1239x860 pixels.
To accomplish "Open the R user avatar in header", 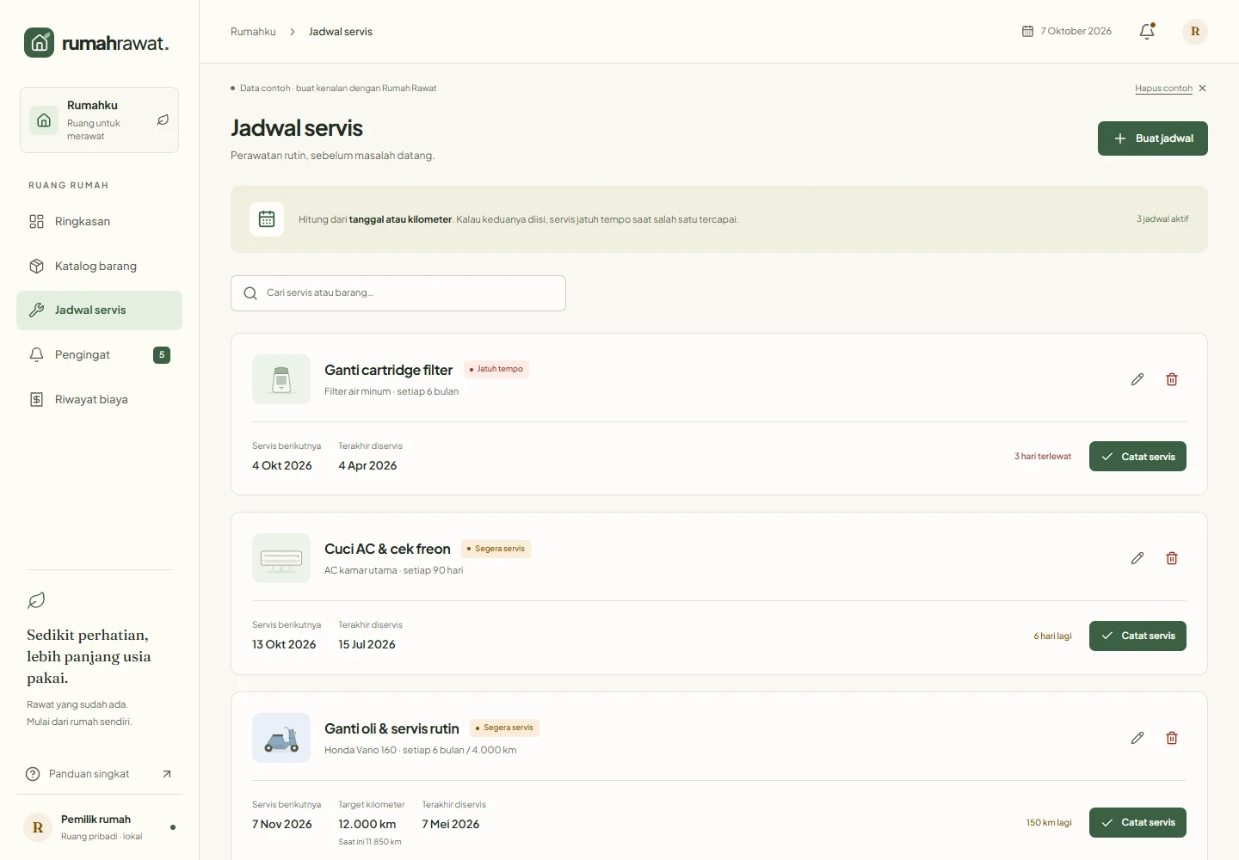I will (x=1195, y=31).
